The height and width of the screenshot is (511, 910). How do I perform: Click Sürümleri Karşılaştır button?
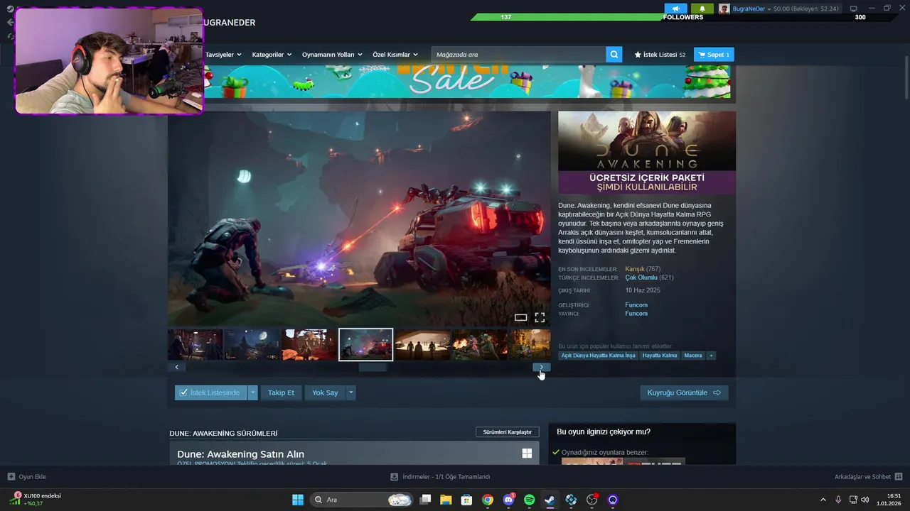508,432
